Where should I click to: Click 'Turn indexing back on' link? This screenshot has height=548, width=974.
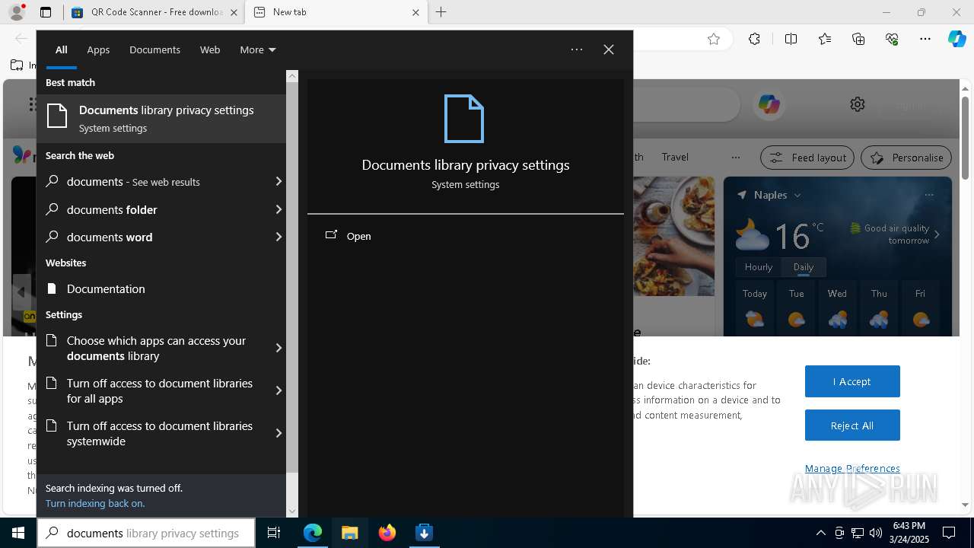tap(95, 503)
